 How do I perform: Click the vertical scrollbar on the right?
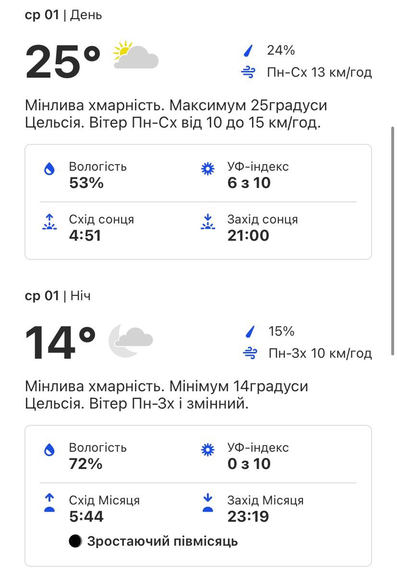pos(393,240)
